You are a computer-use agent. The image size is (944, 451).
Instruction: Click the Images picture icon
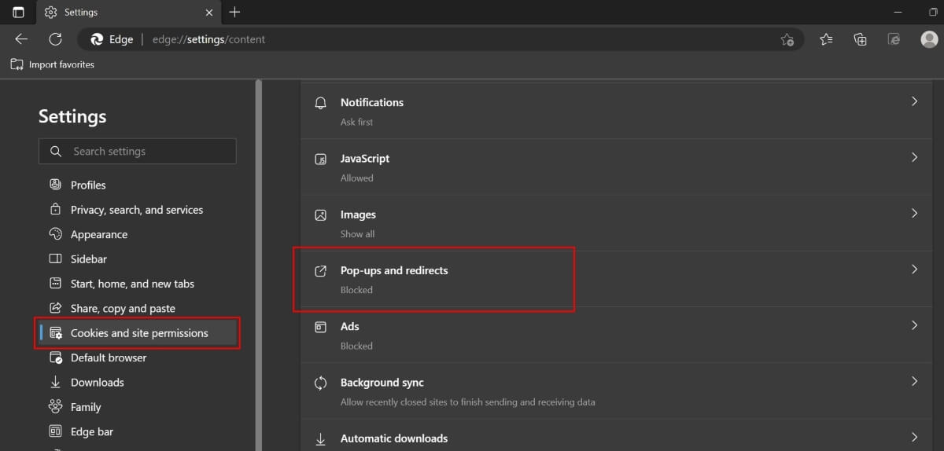(320, 214)
